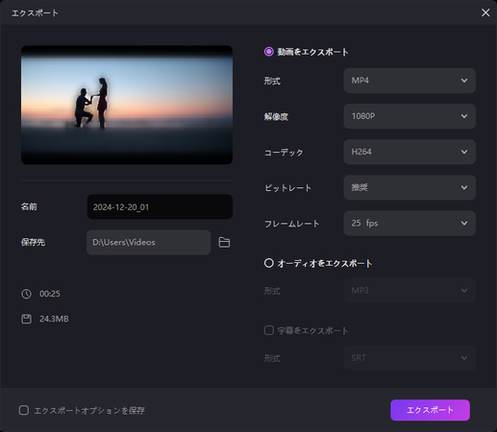Browse for save folder icon
497x432 pixels.
pos(224,242)
